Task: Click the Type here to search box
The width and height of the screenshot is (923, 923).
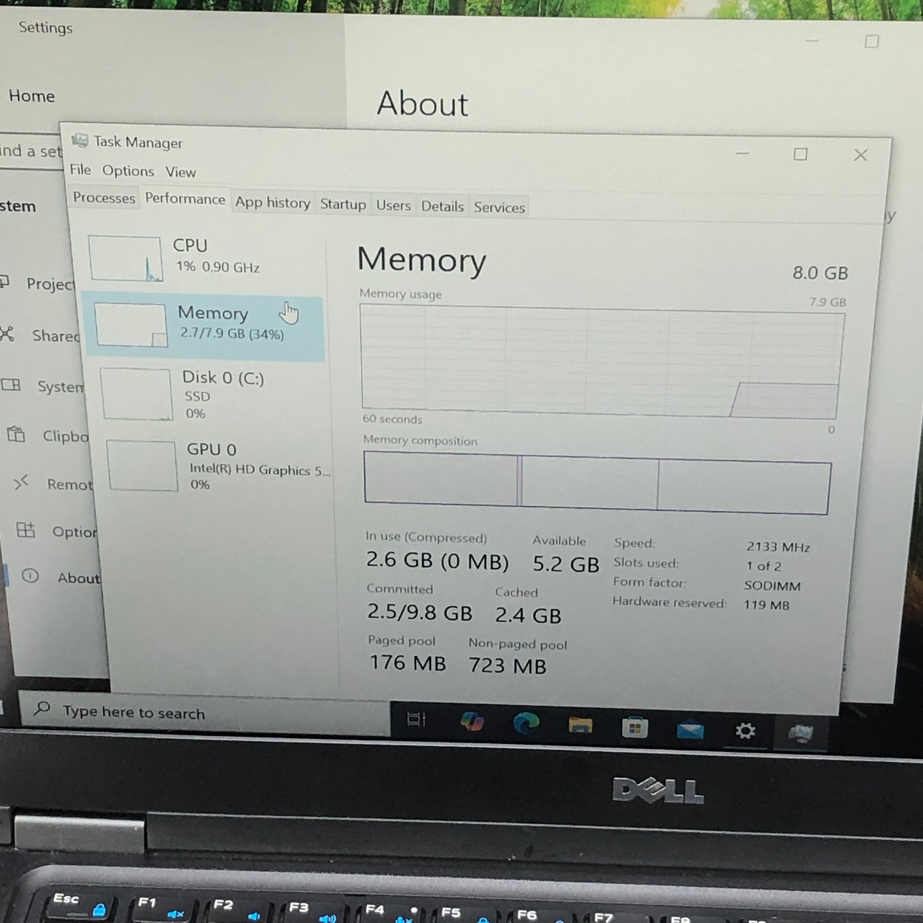Action: (204, 713)
